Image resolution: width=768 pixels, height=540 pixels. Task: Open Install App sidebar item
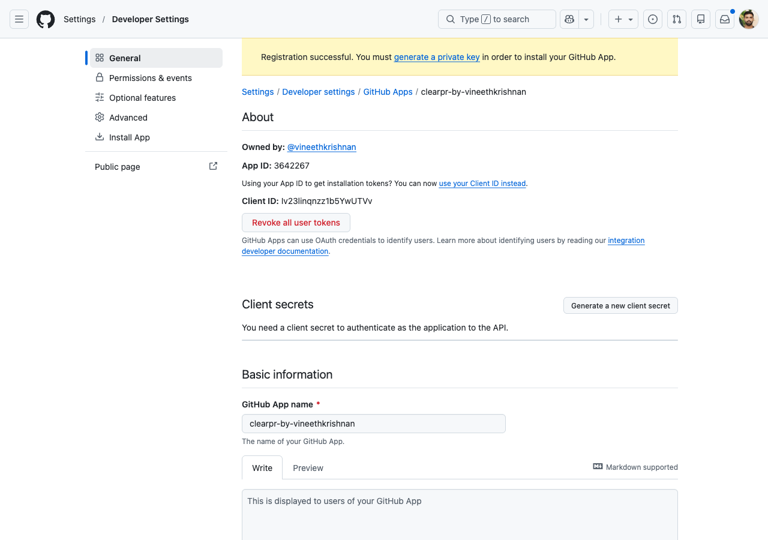[x=156, y=137]
